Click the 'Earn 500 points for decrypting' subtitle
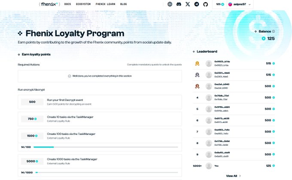The width and height of the screenshot is (292, 180). (69, 104)
